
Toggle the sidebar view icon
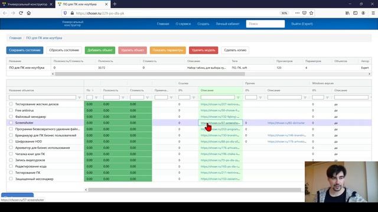pyautogui.click(x=356, y=13)
